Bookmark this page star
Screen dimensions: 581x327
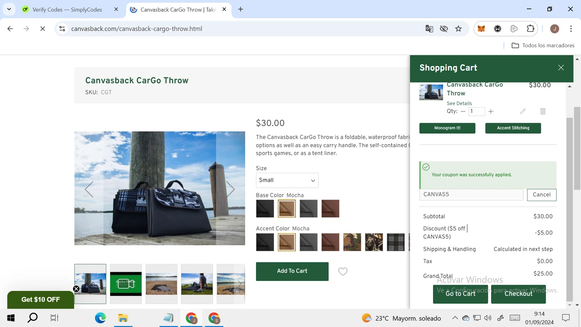pyautogui.click(x=459, y=29)
